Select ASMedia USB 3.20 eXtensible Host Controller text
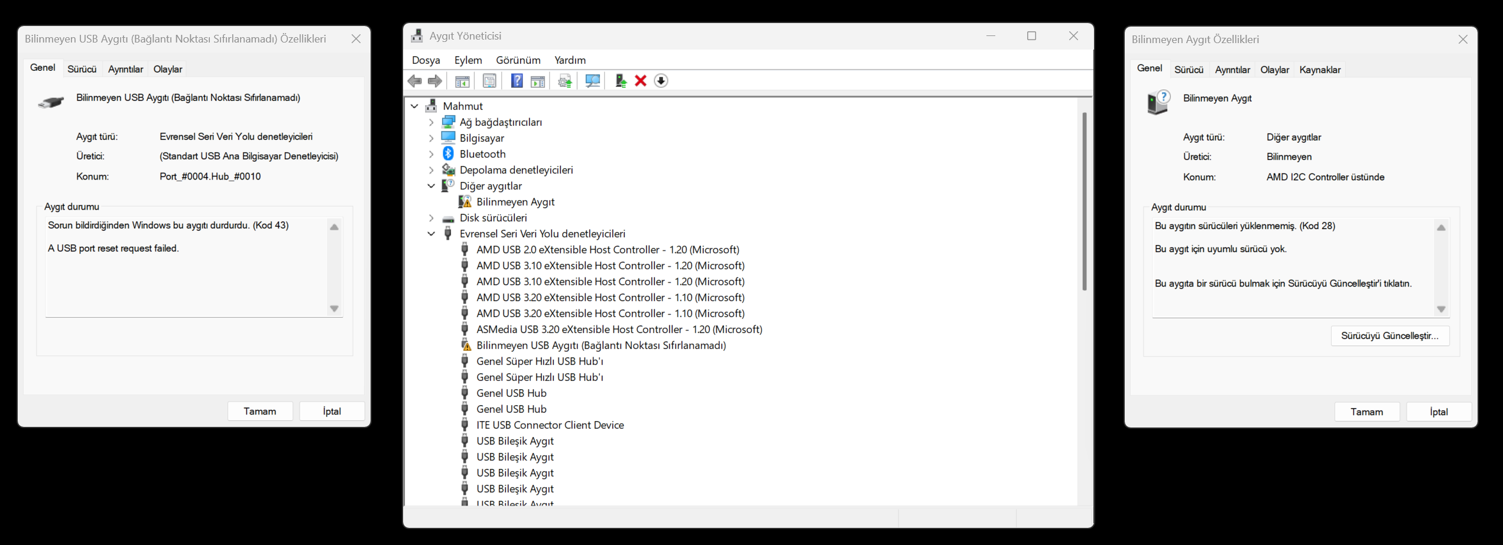The width and height of the screenshot is (1503, 545). (x=619, y=329)
